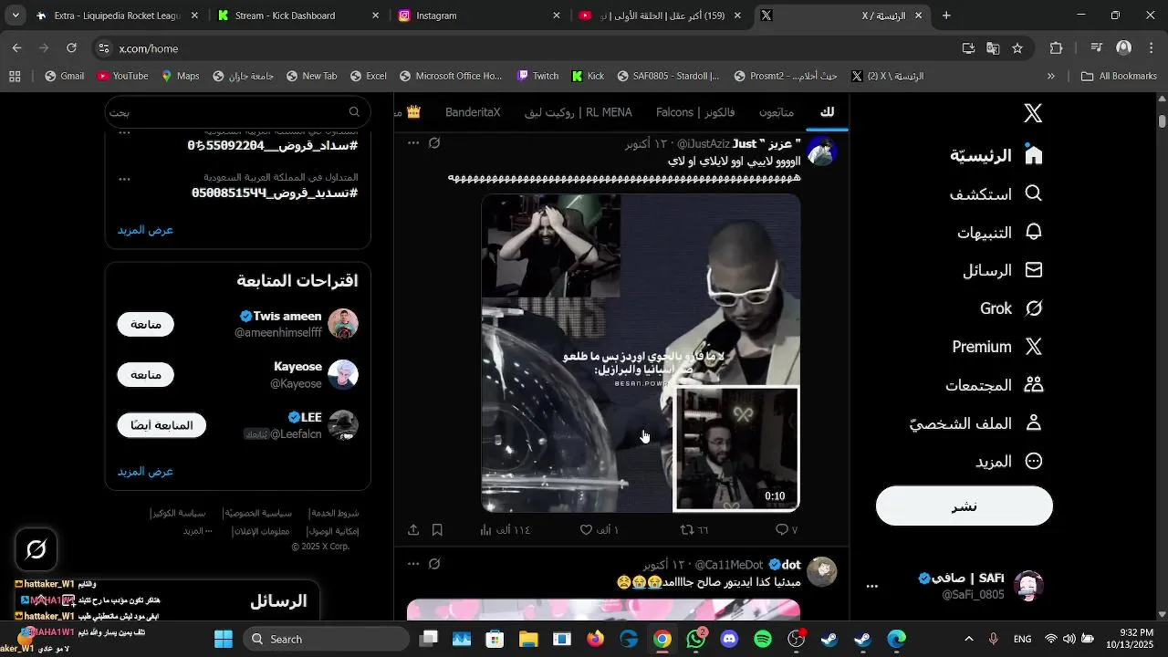Open the الرئيسيّة home sidebar item

pos(996,155)
